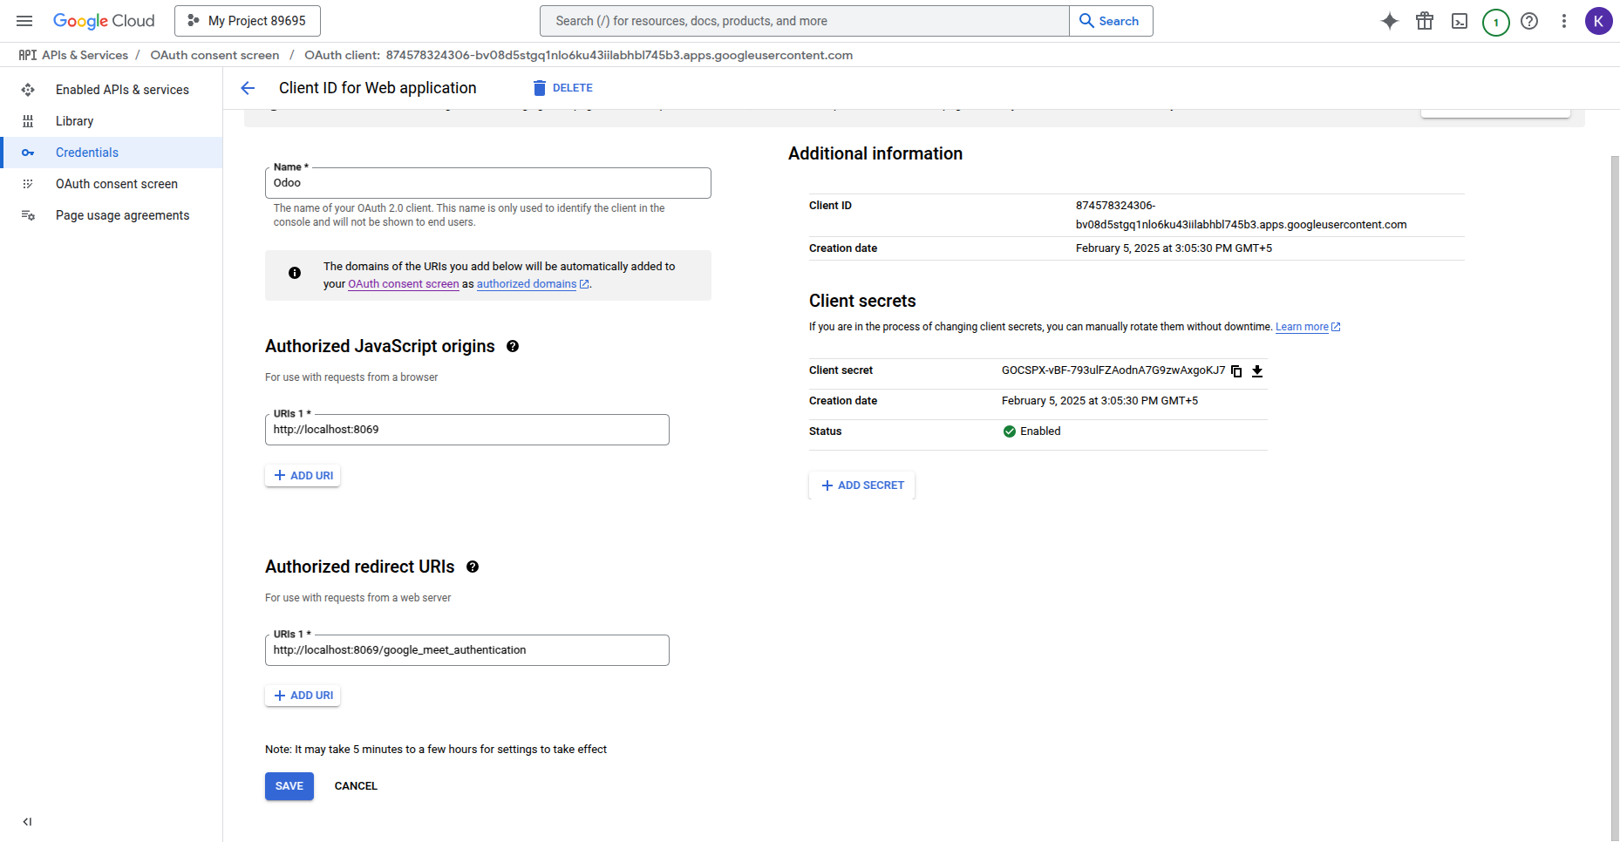Click the Client ID value text

tap(1242, 215)
